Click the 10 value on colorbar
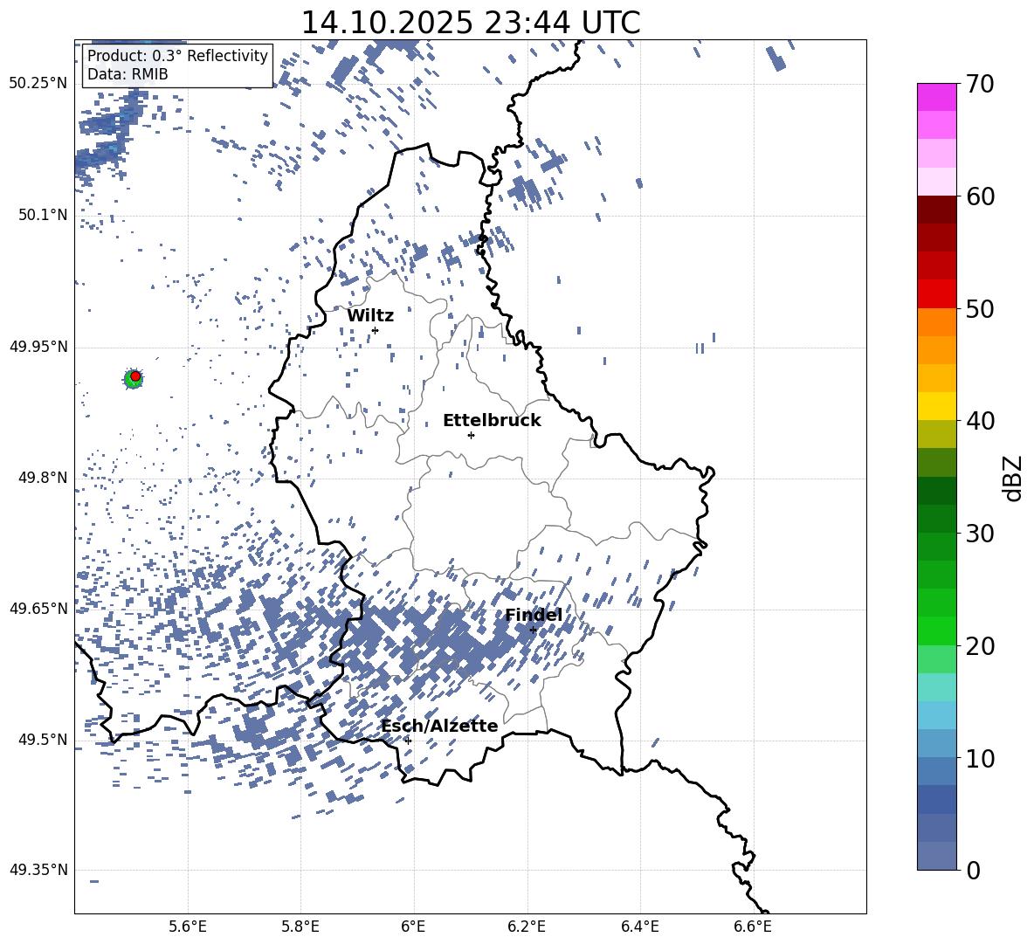The width and height of the screenshot is (1034, 944). (x=980, y=758)
